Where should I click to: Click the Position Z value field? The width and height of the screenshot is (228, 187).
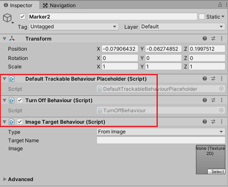pyautogui.click(x=207, y=49)
